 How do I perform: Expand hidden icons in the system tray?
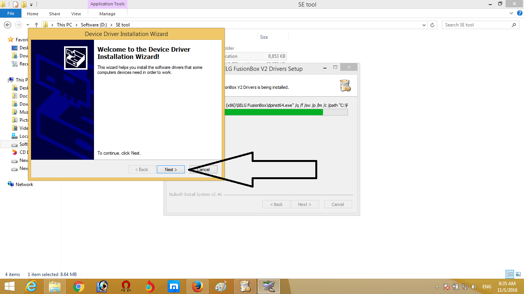tap(437, 286)
